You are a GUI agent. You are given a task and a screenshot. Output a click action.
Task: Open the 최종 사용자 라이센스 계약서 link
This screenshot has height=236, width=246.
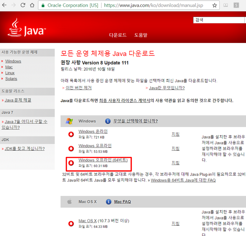[x=125, y=101]
